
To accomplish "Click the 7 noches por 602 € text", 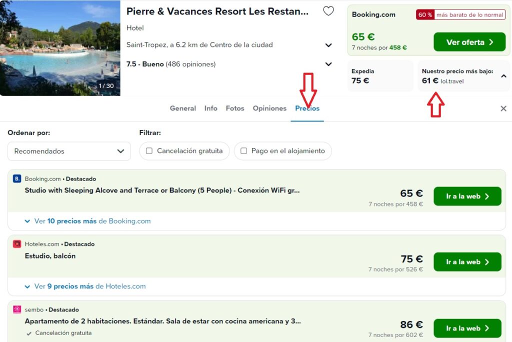I will pos(396,335).
